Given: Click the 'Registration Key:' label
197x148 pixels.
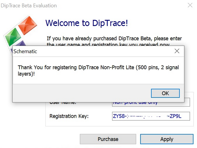Looking at the screenshot, I should pos(69,116).
